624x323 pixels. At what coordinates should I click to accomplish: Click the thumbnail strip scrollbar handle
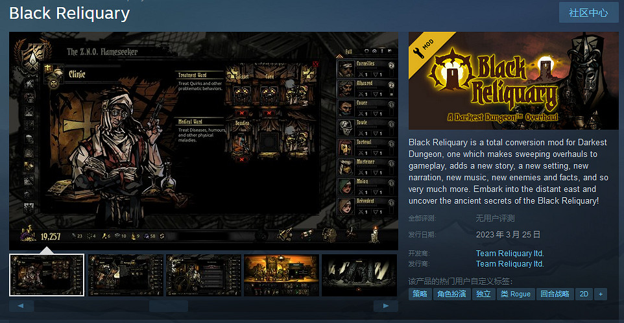169,306
